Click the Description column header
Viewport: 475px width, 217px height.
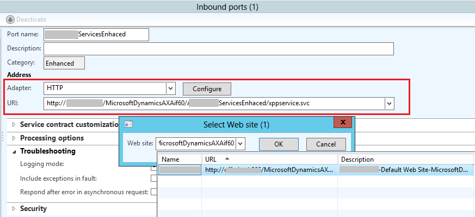coord(405,159)
